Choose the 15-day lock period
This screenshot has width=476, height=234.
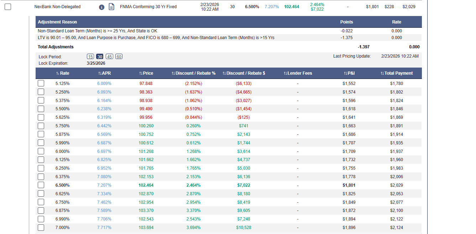click(90, 57)
